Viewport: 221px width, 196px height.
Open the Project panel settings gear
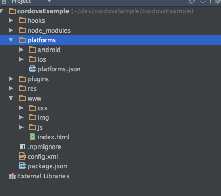click(x=218, y=2)
